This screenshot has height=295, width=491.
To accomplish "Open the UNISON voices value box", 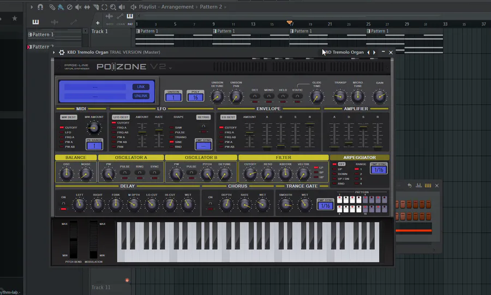I will [x=173, y=97].
